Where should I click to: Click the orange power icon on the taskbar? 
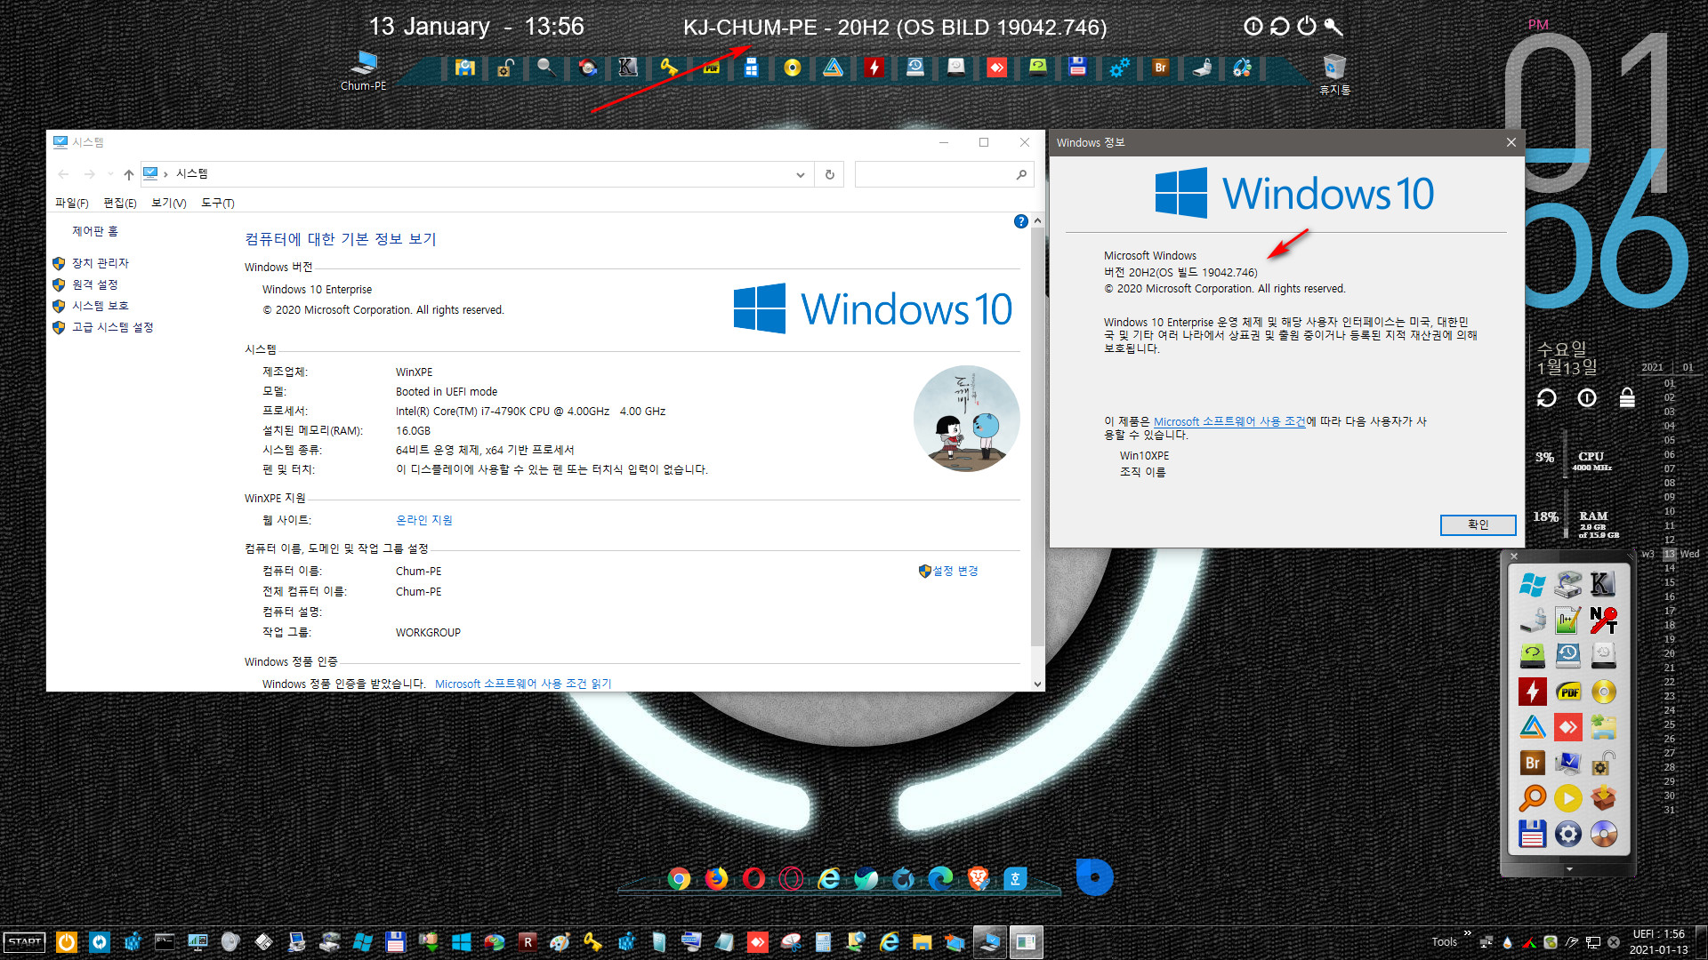point(67,942)
